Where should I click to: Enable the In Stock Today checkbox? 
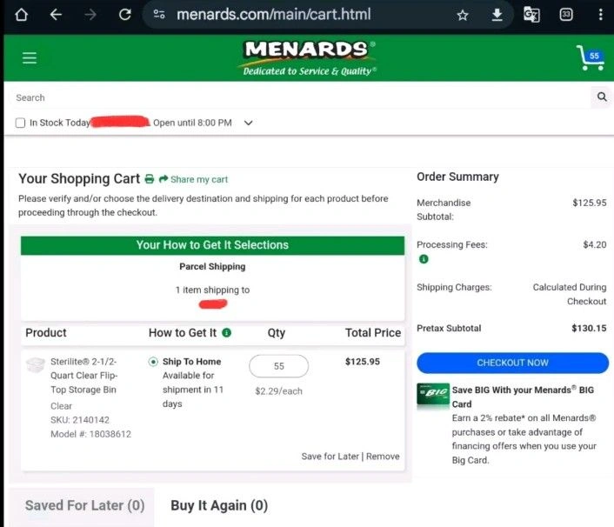[x=21, y=123]
